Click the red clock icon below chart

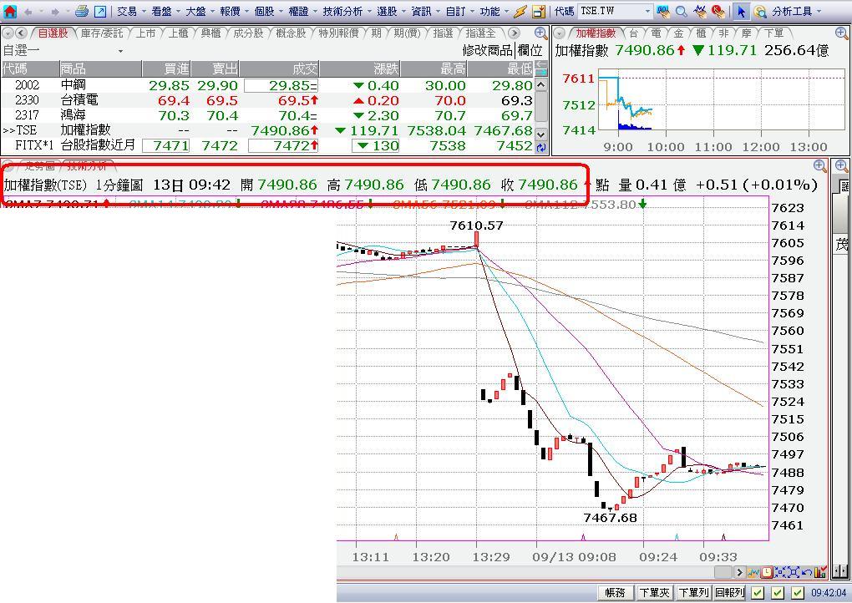(x=767, y=572)
